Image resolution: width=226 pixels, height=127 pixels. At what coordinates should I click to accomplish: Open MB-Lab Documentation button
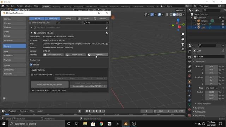53,55
